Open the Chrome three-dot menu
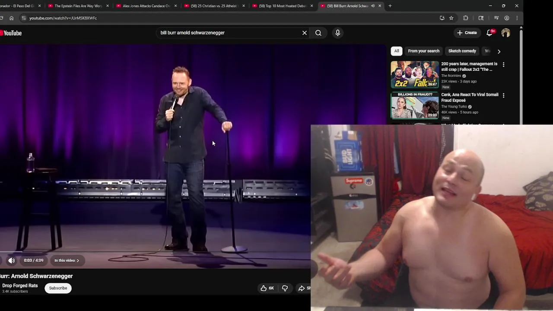The image size is (553, 311). pos(517,18)
